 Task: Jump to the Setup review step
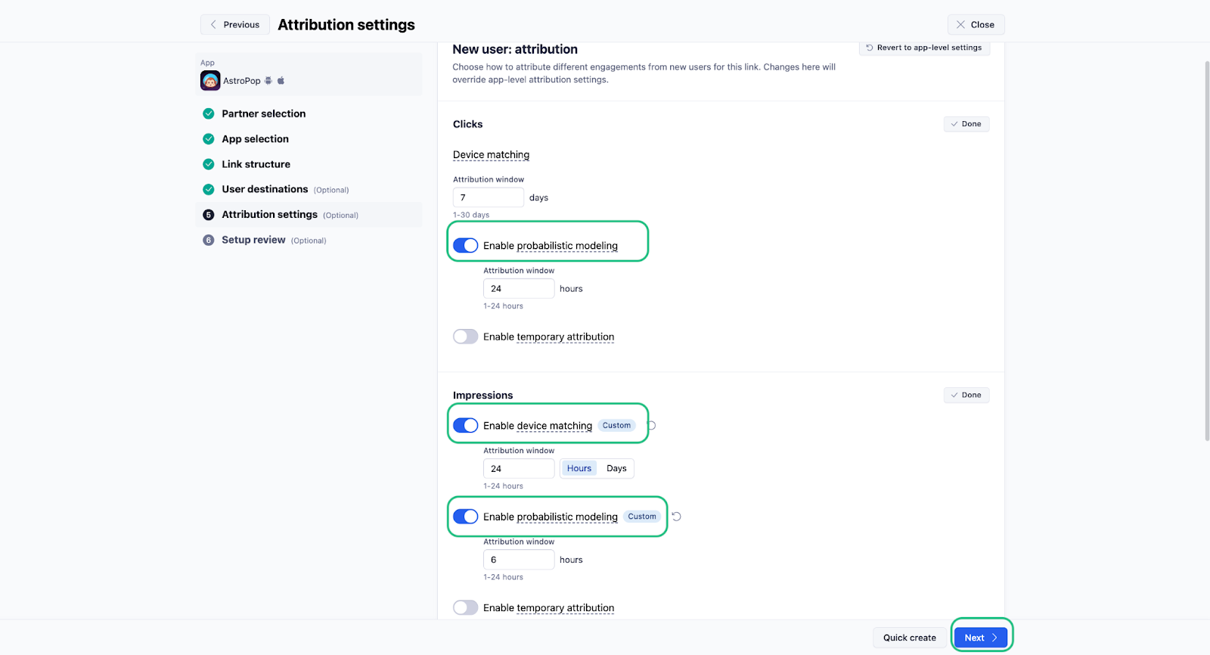pyautogui.click(x=253, y=240)
